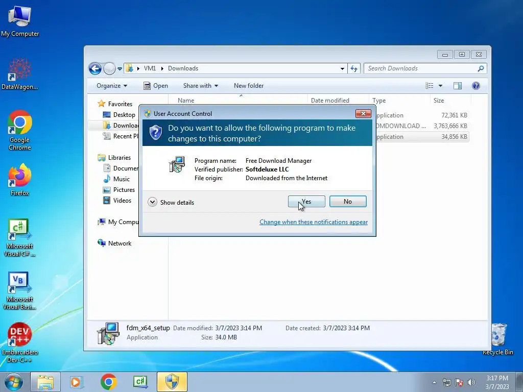Open Microsoft Visual C# desktop shortcut
Image resolution: width=523 pixels, height=392 pixels.
[20, 237]
